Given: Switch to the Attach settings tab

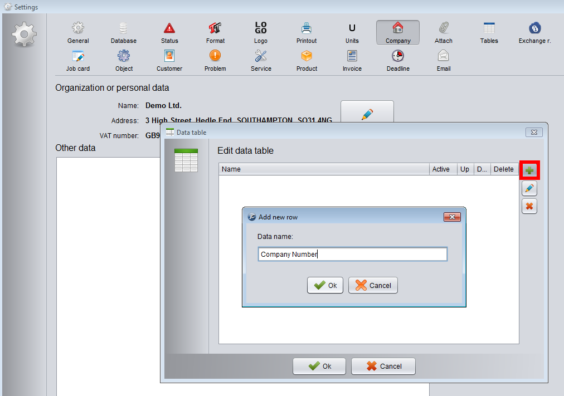Looking at the screenshot, I should 443,32.
